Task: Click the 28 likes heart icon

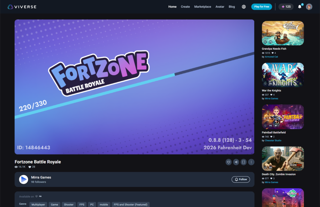Action: tap(30, 167)
